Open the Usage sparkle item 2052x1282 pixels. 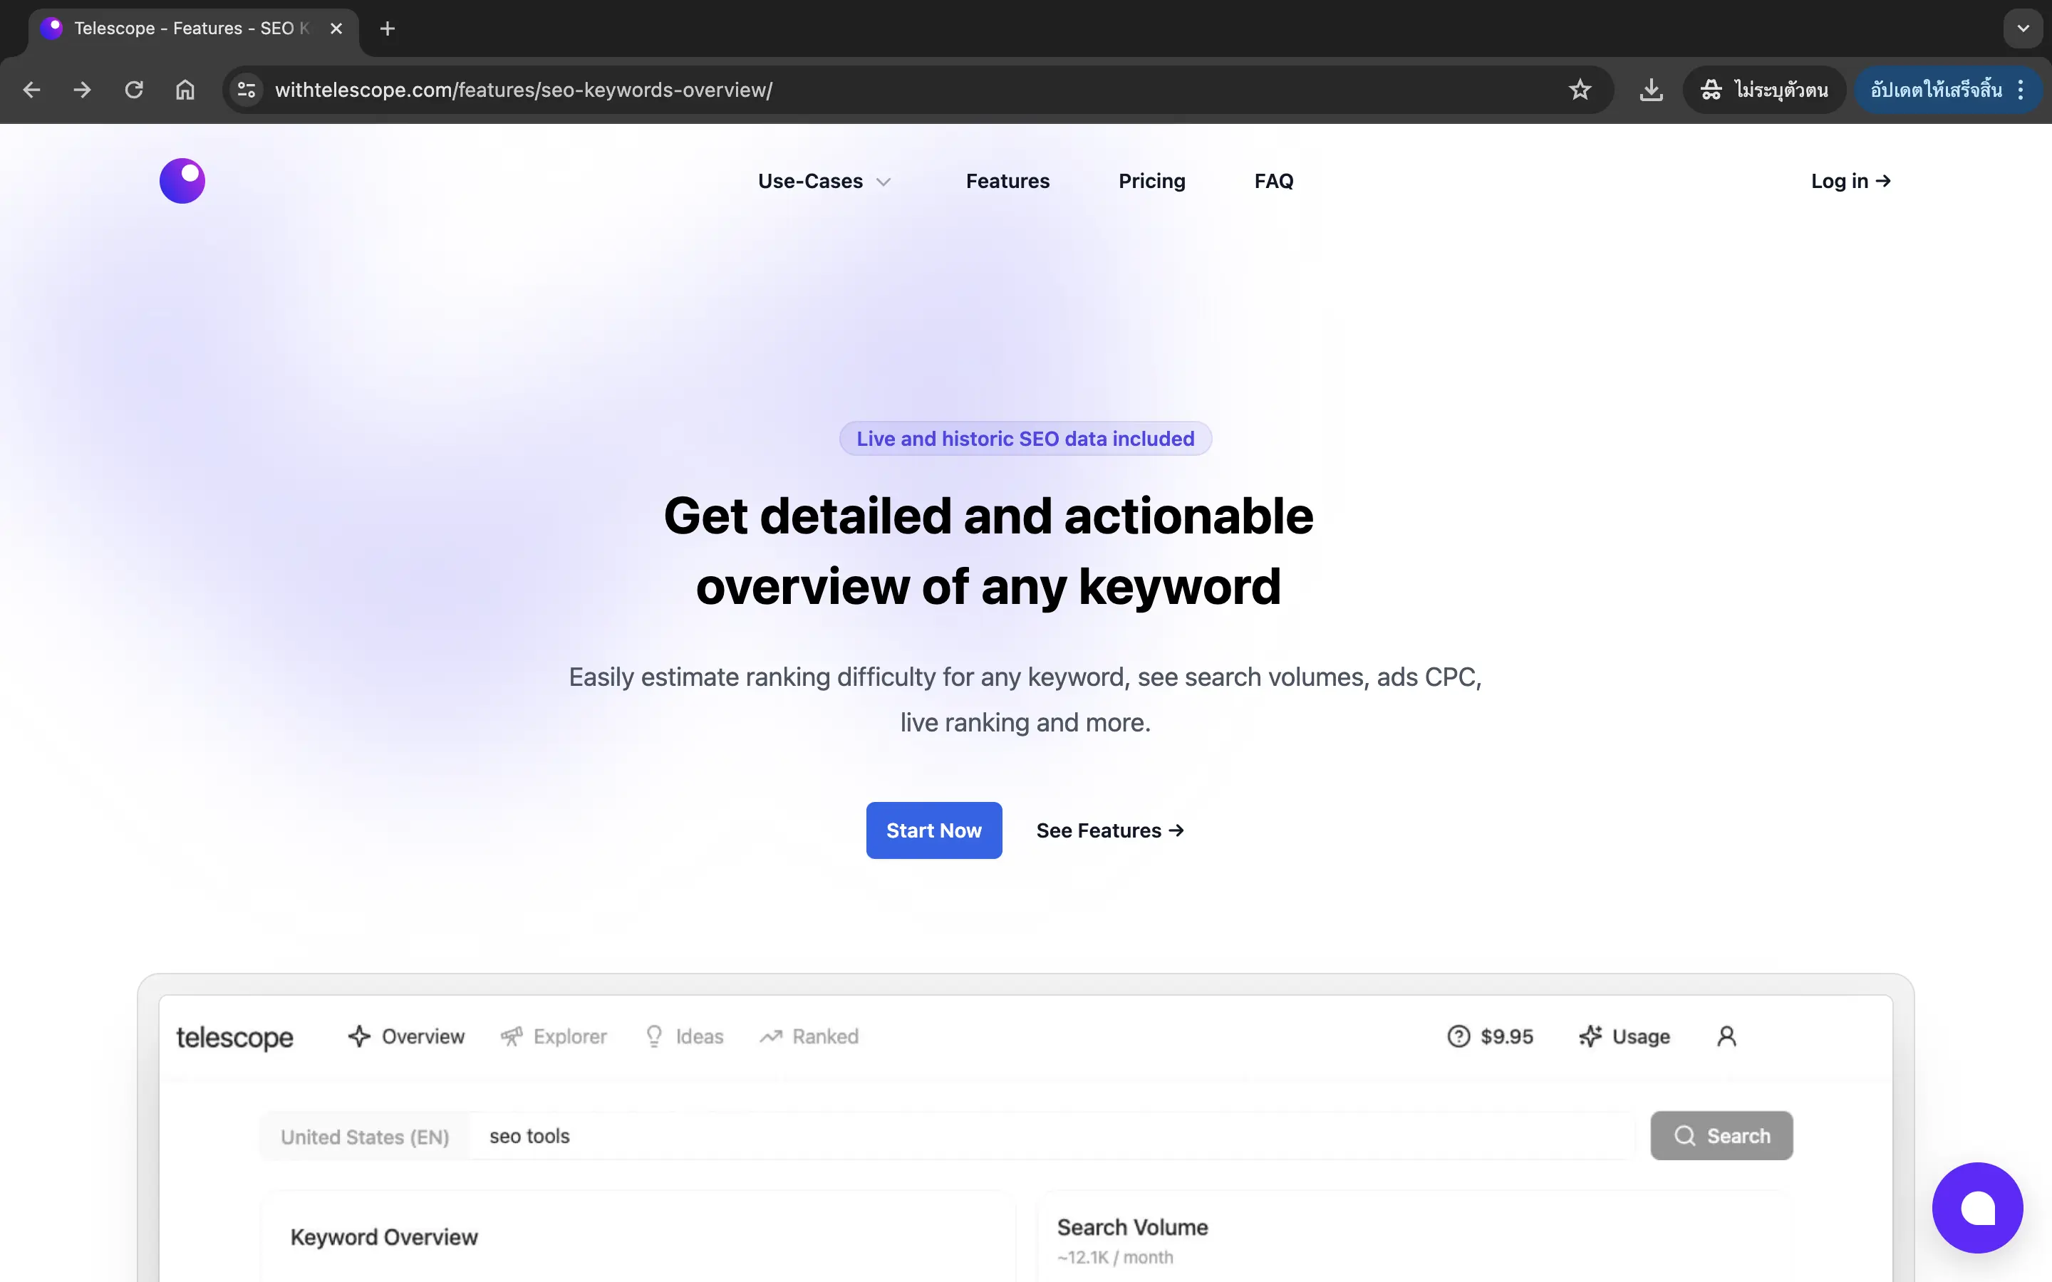(x=1624, y=1036)
